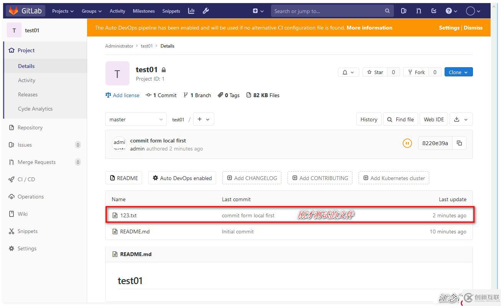Open the To-Do List checkmark icon
This screenshot has width=501, height=306.
pyautogui.click(x=434, y=11)
